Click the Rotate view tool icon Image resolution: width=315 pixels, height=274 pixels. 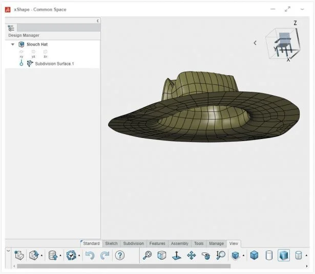pos(206,255)
